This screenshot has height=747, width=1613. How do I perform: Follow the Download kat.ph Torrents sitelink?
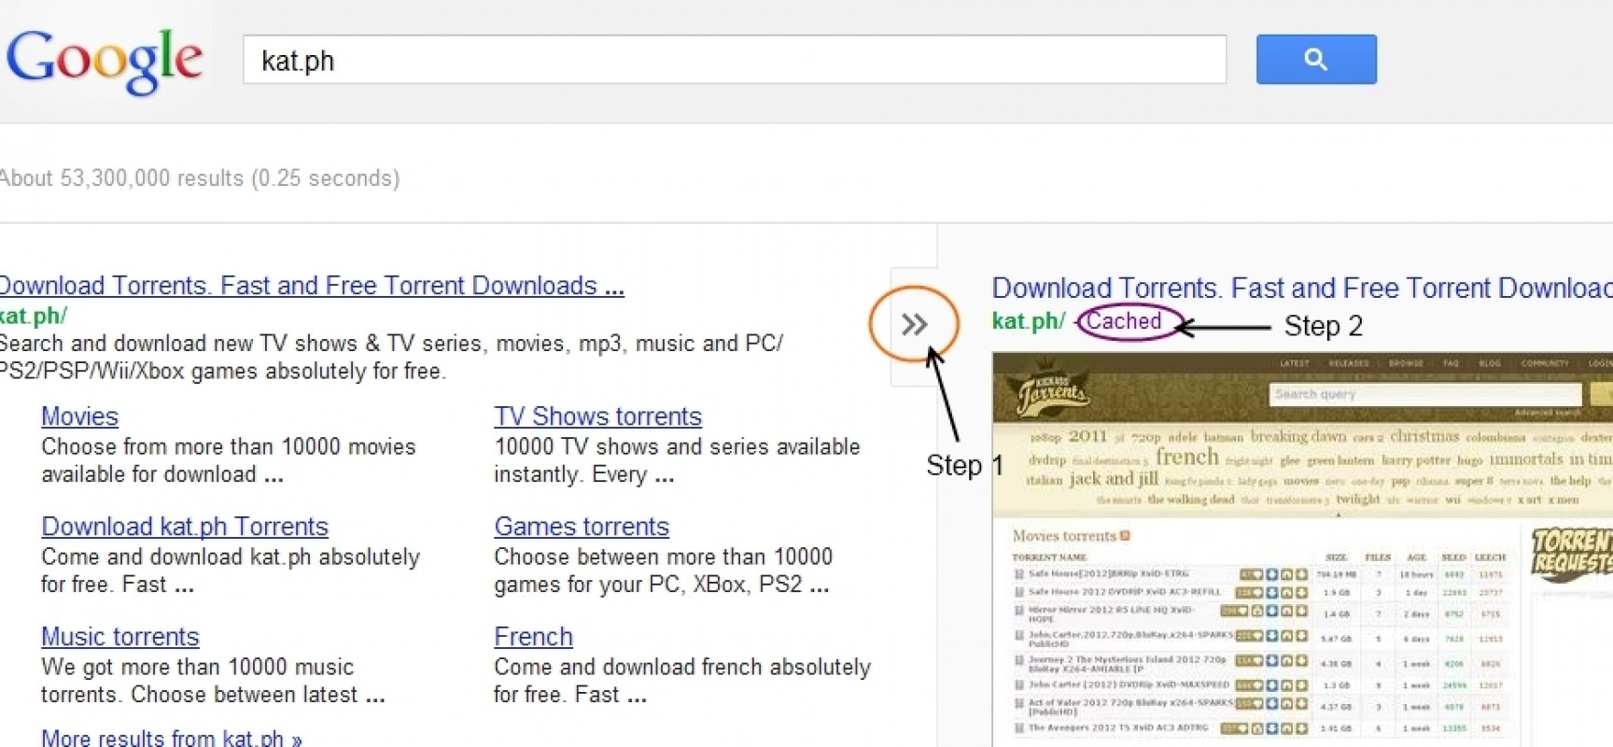pos(185,527)
